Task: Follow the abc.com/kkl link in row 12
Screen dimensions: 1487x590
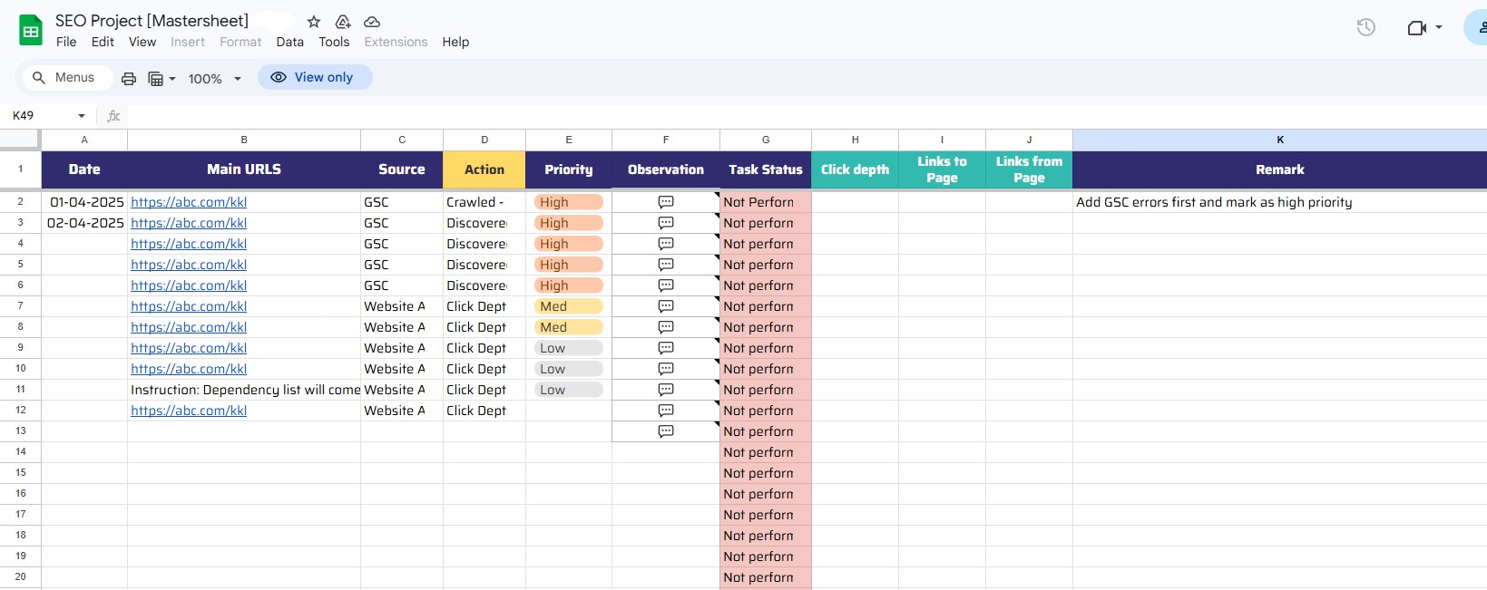Action: click(x=189, y=411)
